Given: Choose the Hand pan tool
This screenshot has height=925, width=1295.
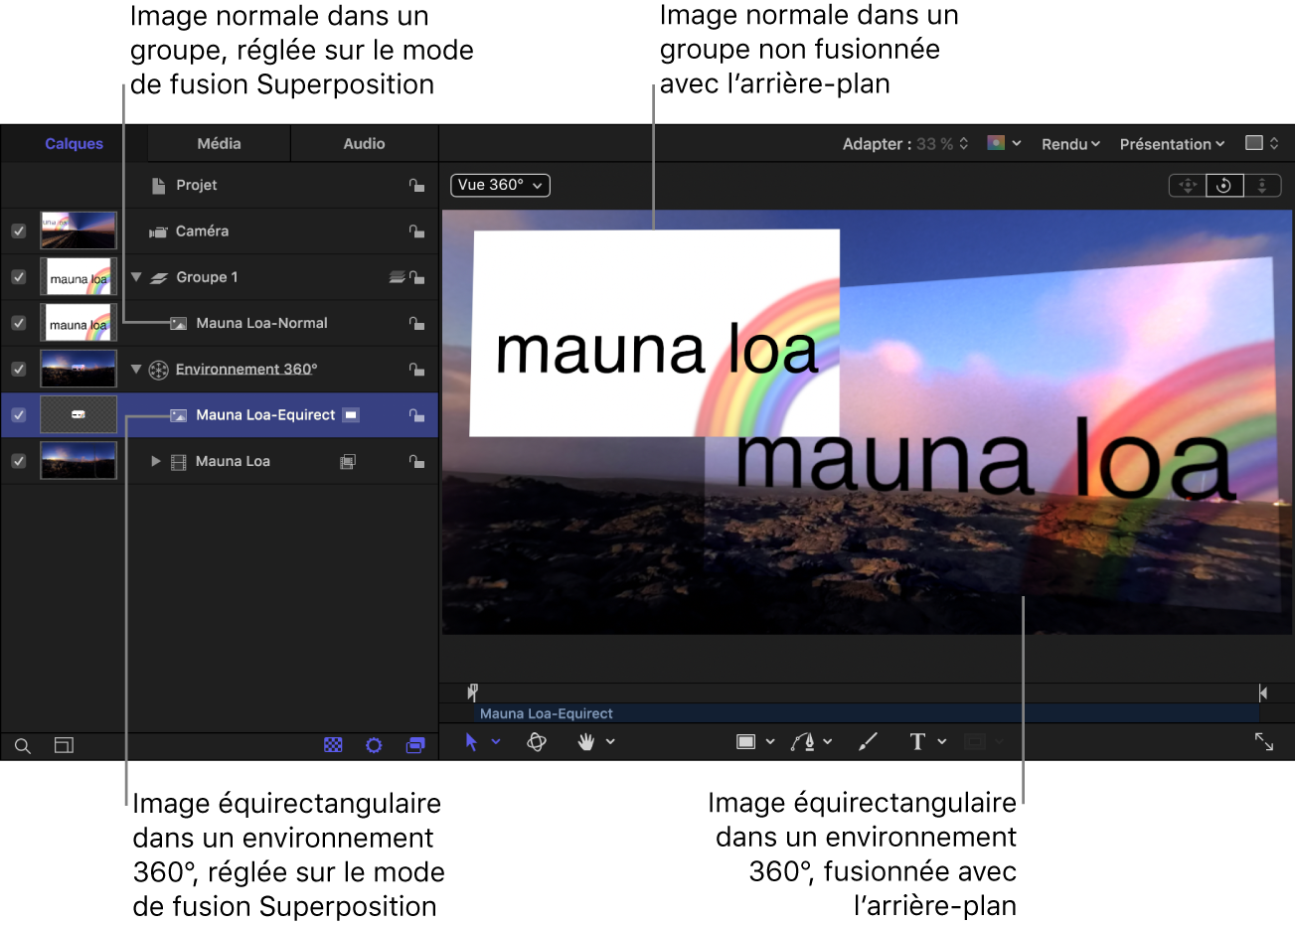Looking at the screenshot, I should point(587,741).
